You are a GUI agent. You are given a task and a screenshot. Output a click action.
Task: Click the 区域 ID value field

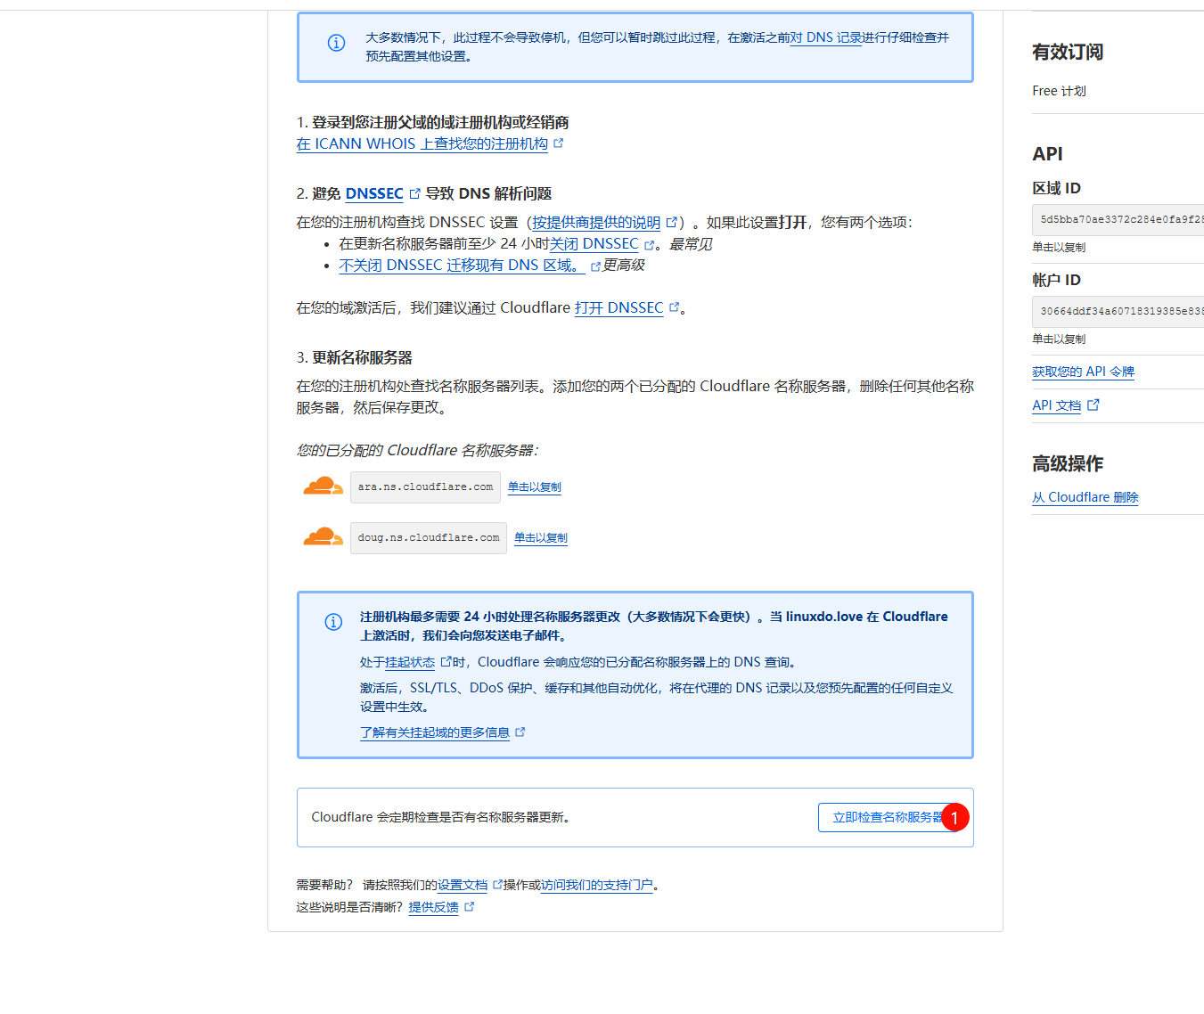[x=1118, y=219]
